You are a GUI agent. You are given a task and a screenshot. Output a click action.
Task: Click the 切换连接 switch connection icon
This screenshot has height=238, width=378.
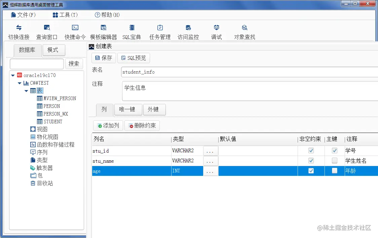19,28
